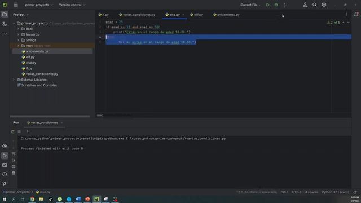Open primer_proyecto project dropdown
The width and height of the screenshot is (361, 203).
point(39,5)
